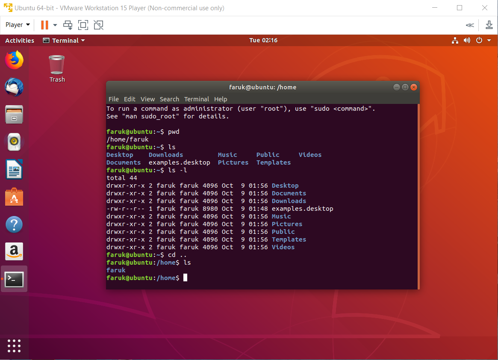Screen dimensions: 498x360
Task: Click 'Documents' in the first ls output
Action: click(x=124, y=162)
